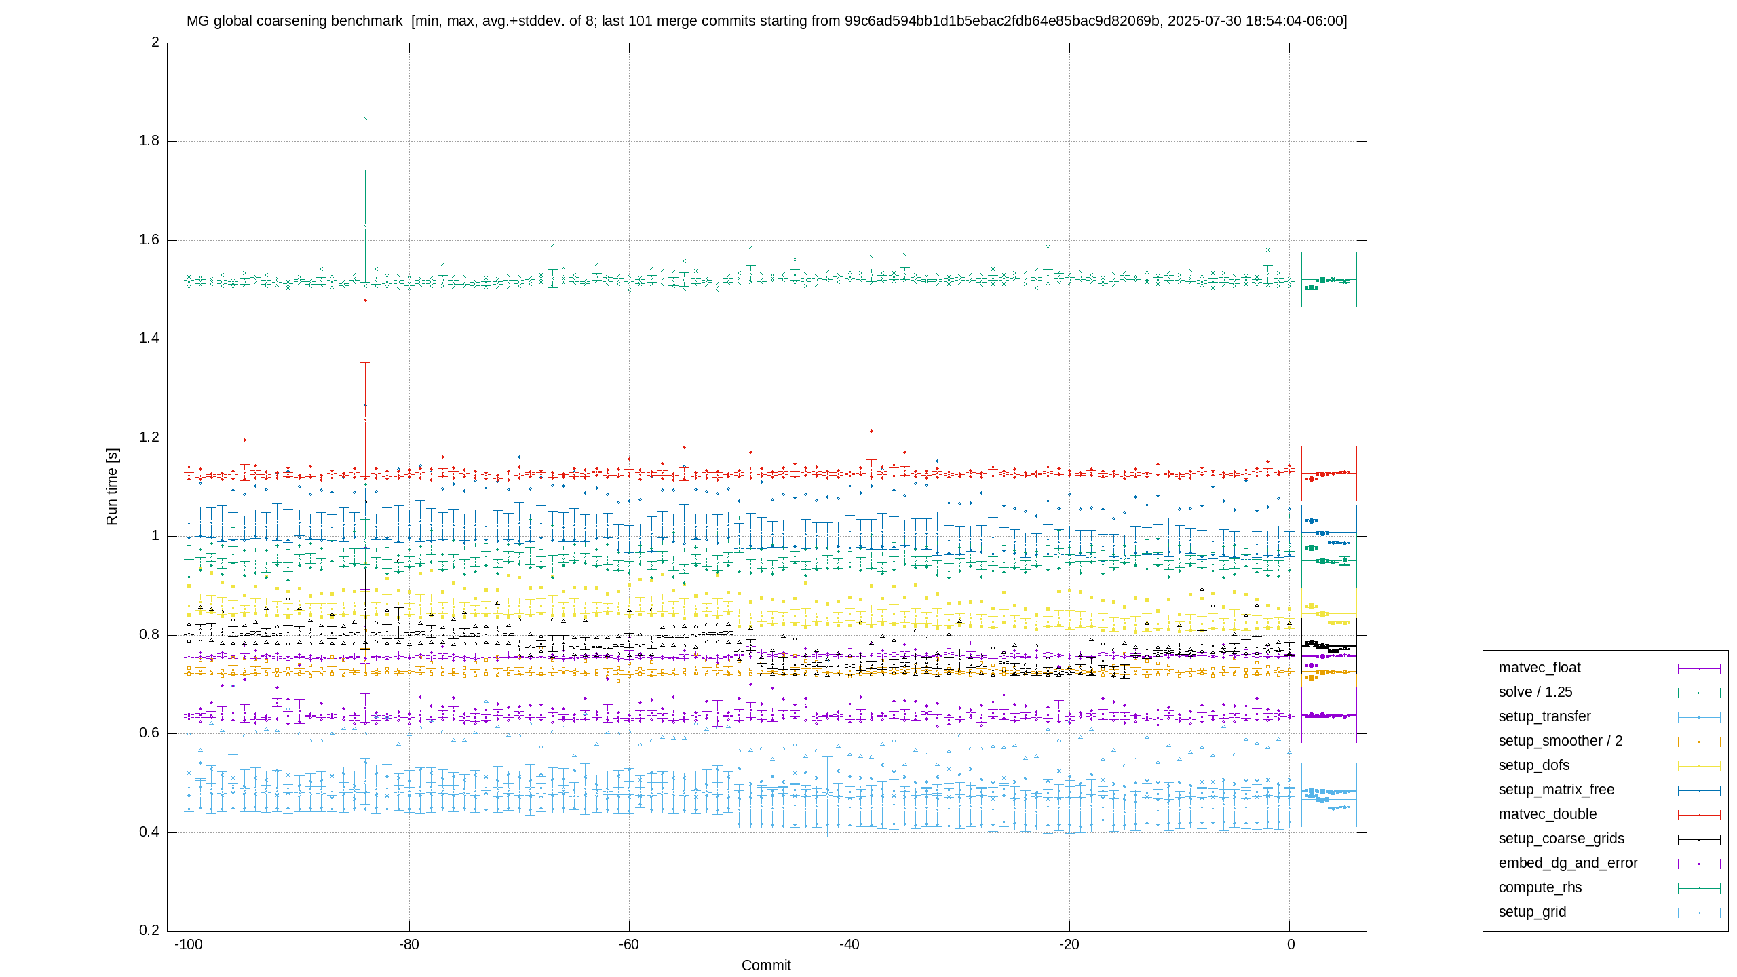The width and height of the screenshot is (1737, 977).
Task: Select the setup_coarse_grids legend label
Action: click(x=1561, y=839)
